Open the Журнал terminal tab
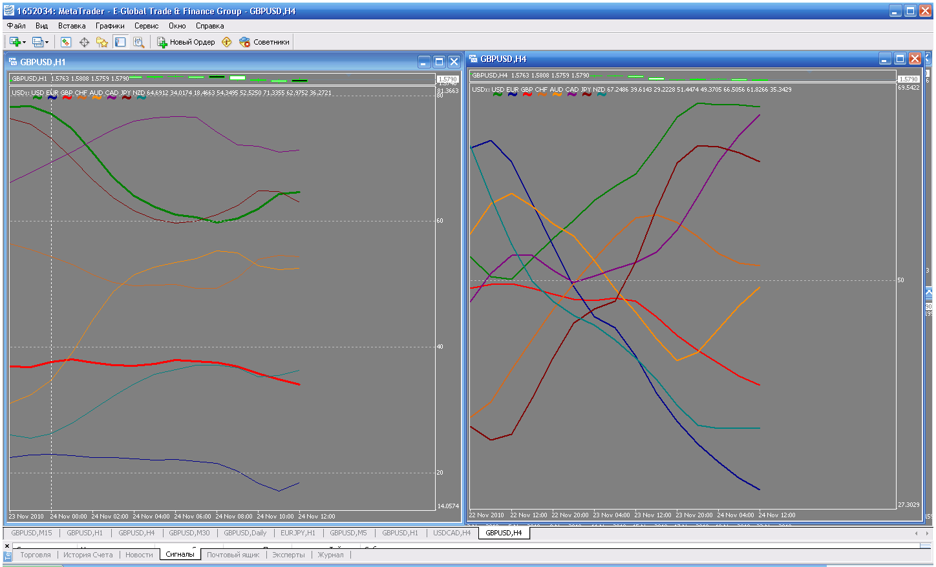The width and height of the screenshot is (936, 567). pos(330,555)
